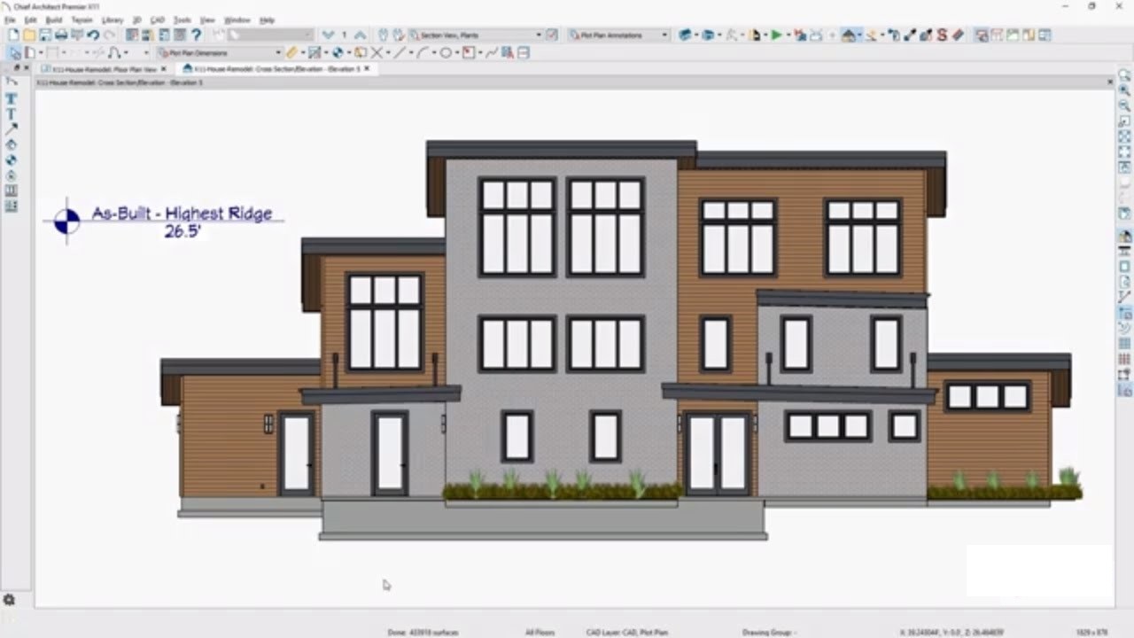Screen dimensions: 1134x638
Task: Select the tape measure dimension tool
Action: (x=291, y=52)
